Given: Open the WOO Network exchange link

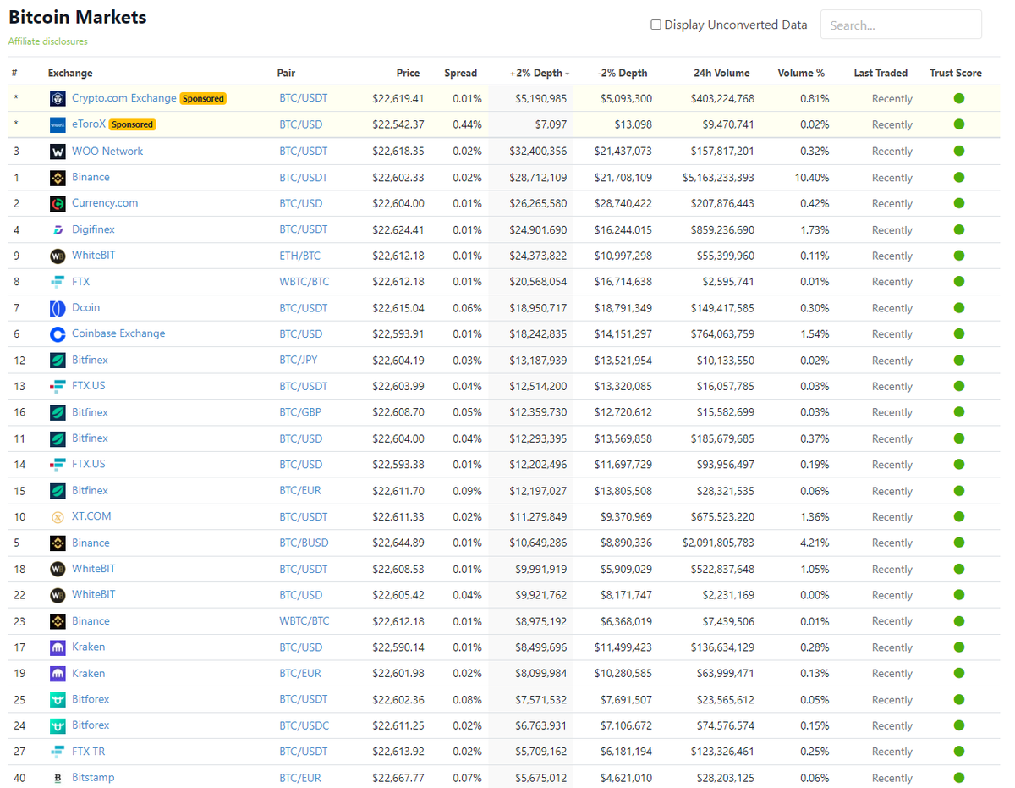Looking at the screenshot, I should click(x=107, y=151).
